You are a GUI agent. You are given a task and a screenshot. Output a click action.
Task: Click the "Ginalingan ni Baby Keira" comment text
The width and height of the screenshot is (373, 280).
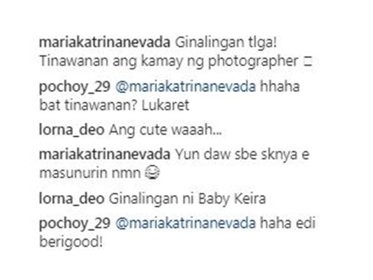click(x=187, y=200)
